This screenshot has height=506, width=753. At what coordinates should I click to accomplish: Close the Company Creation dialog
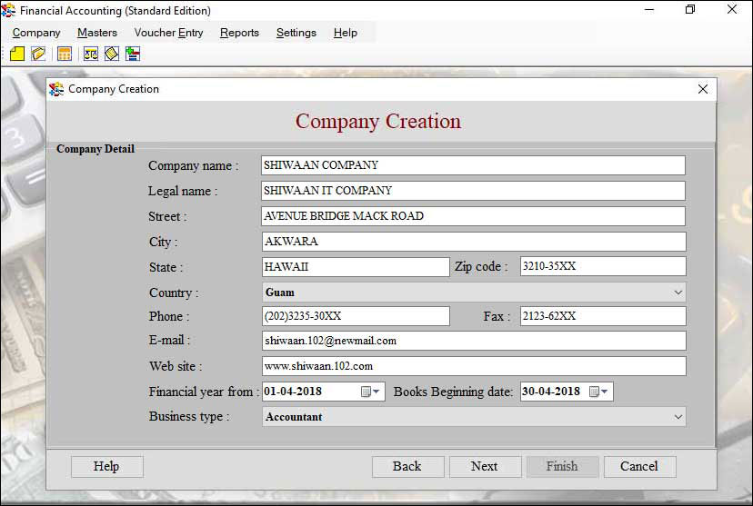coord(703,89)
